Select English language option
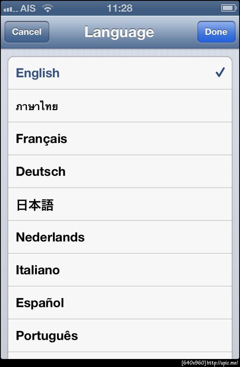This screenshot has width=240, height=367. pyautogui.click(x=38, y=73)
